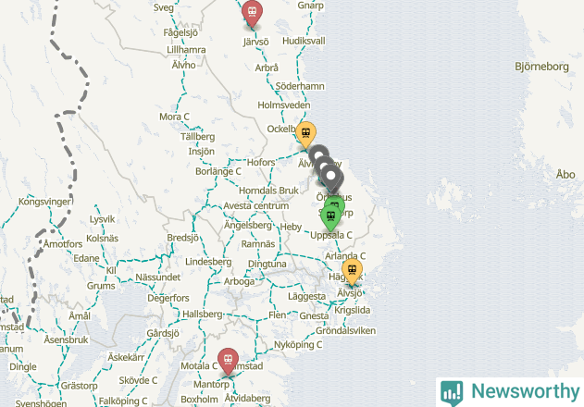
Task: Click the red train marker near Motala C
Action: coord(228,361)
